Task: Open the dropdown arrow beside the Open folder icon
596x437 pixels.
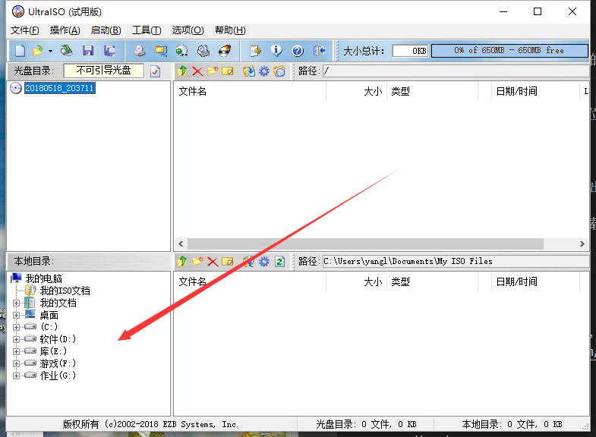Action: coord(50,51)
